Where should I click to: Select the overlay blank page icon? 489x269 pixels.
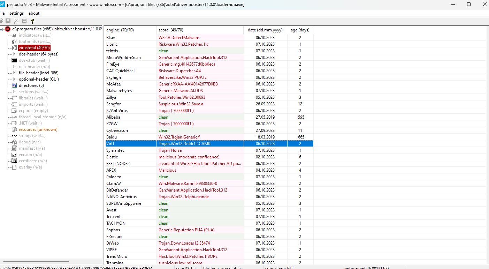14,167
